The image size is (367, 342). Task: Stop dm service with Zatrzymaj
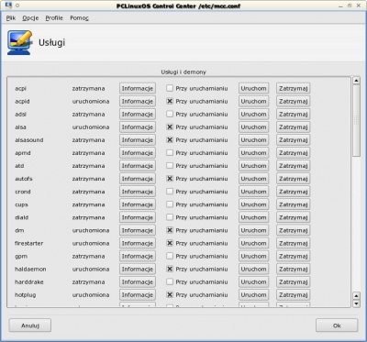pyautogui.click(x=294, y=230)
